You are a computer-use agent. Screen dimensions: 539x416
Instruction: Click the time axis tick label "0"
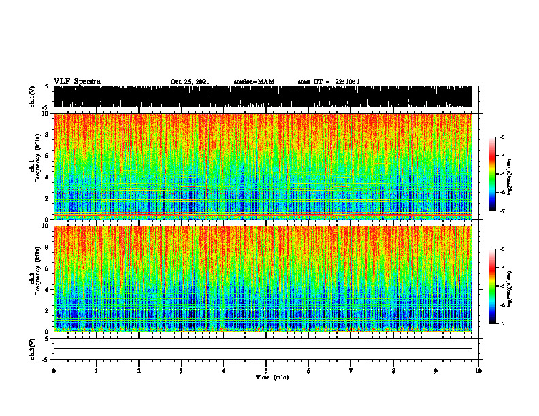(x=54, y=371)
